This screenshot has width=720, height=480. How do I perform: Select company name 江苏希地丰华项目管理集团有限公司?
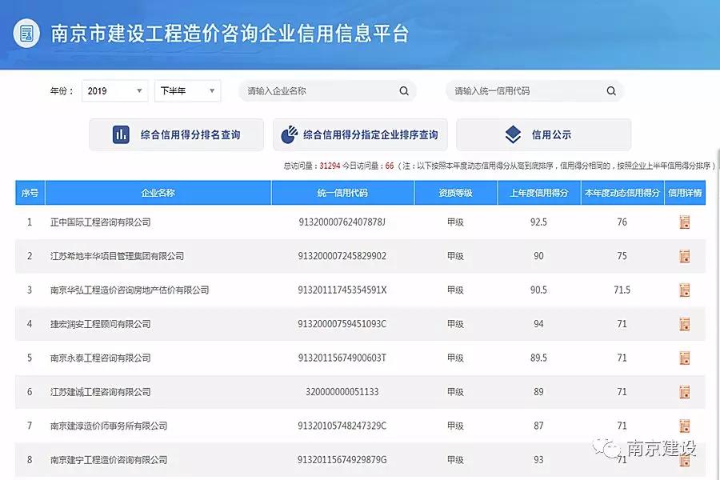click(118, 256)
